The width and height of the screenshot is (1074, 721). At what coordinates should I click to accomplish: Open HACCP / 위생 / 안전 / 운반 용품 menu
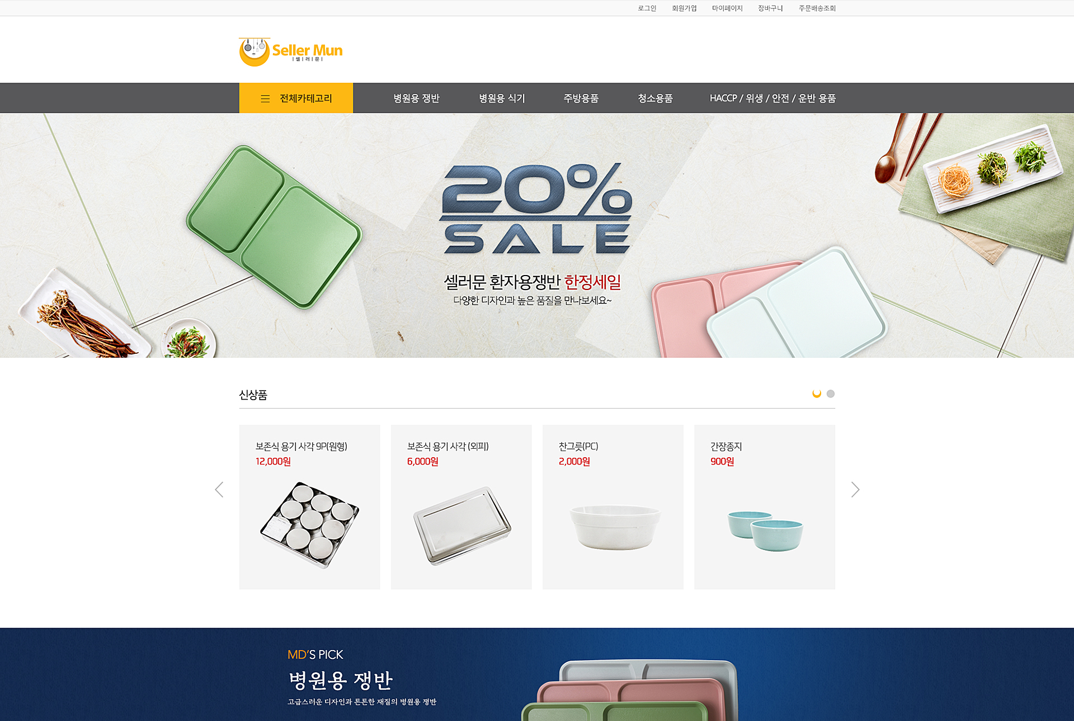(772, 98)
